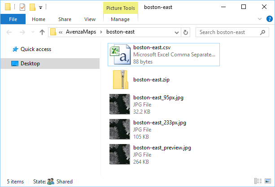Screen dimensions: 275x187
Task: Open the Manage ribbon tab
Action: pos(120,19)
